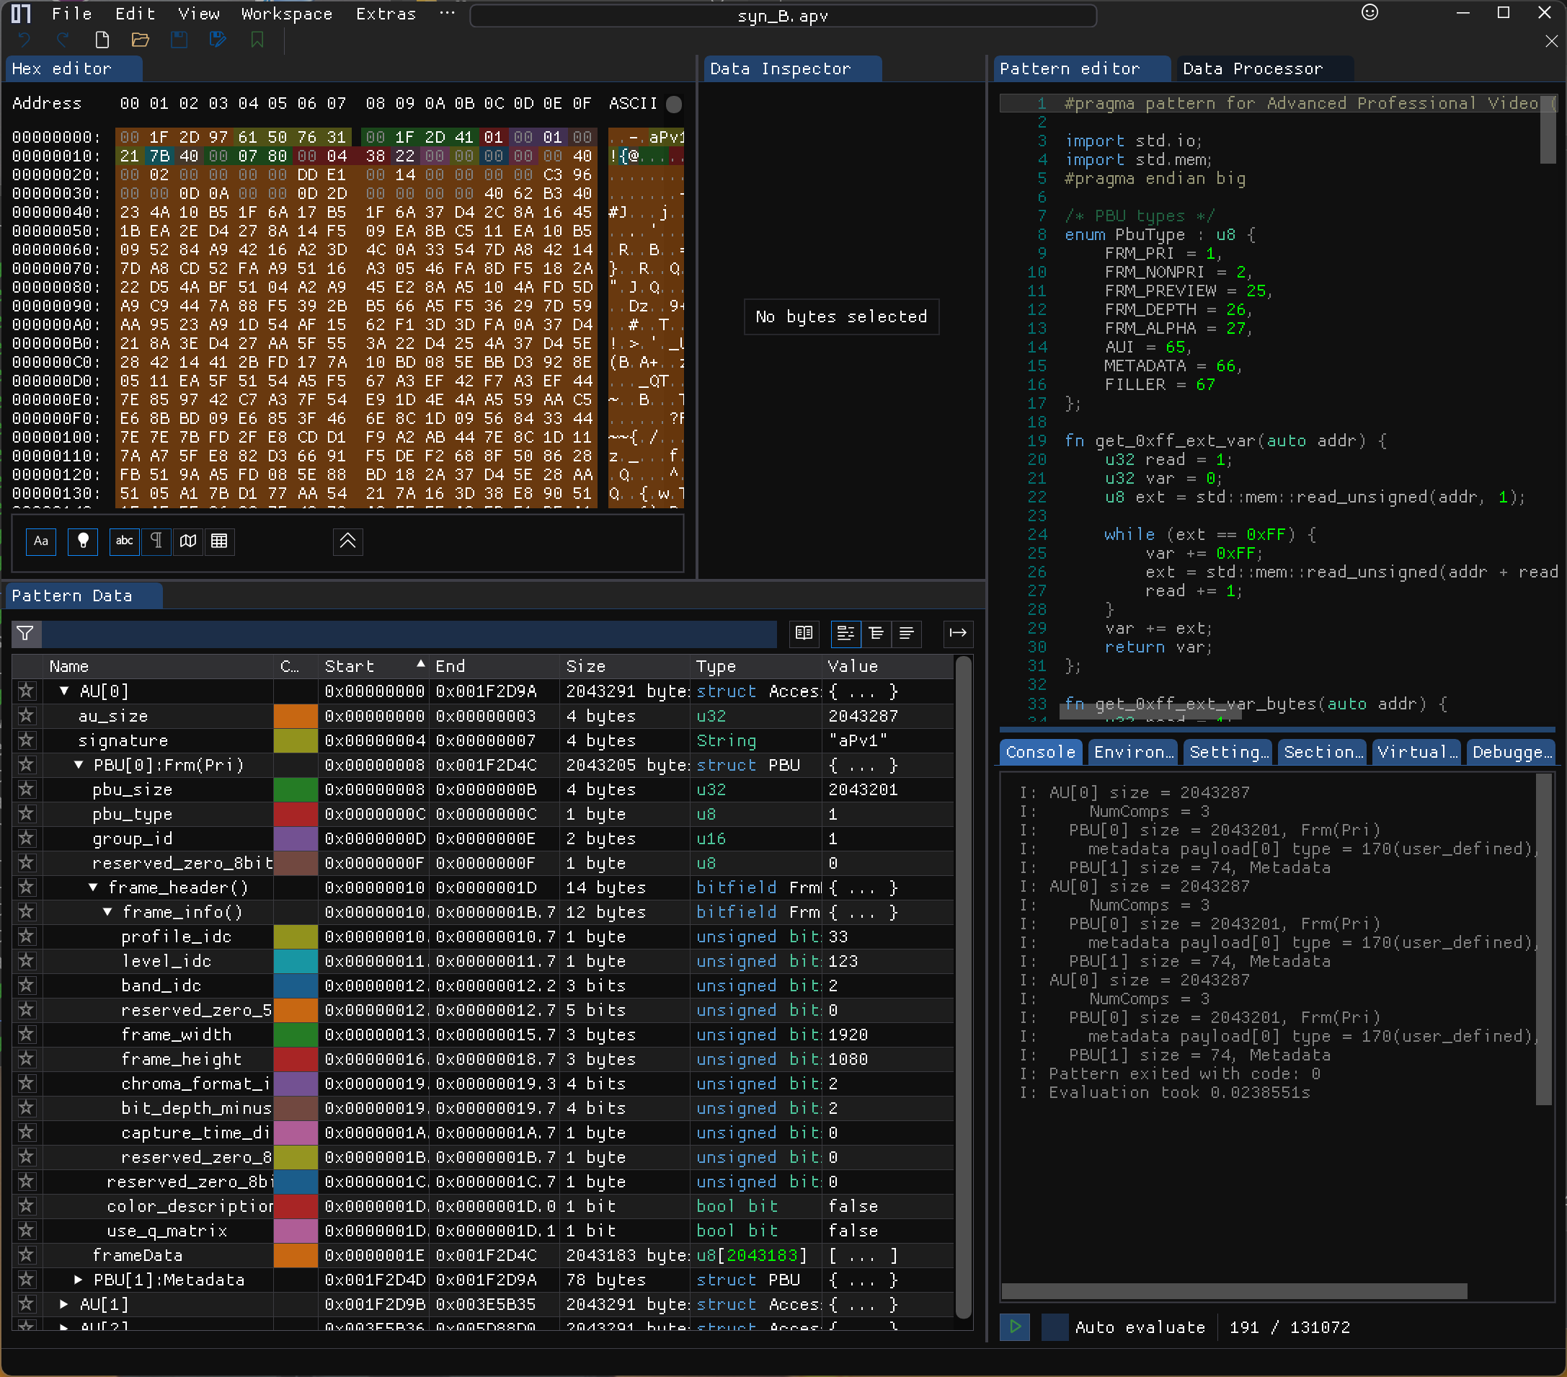The image size is (1567, 1377).
Task: Click the green color swatch of pbu_size
Action: [x=295, y=789]
